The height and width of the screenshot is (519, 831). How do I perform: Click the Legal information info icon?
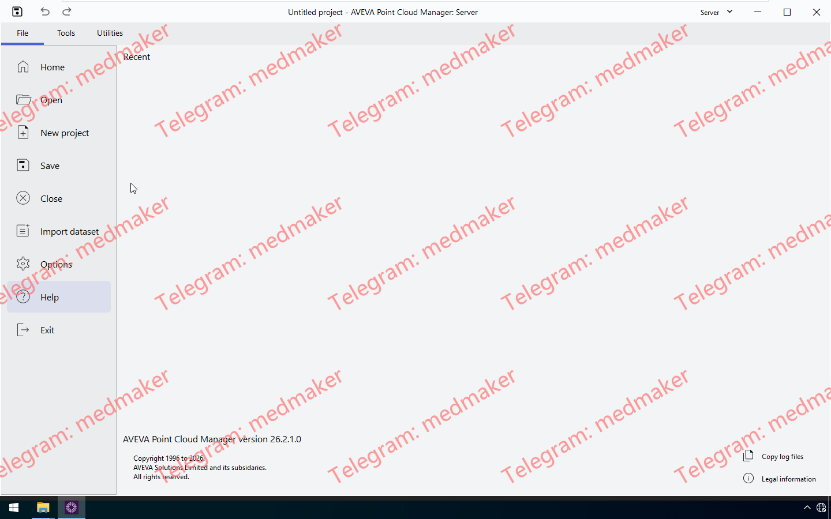(748, 478)
